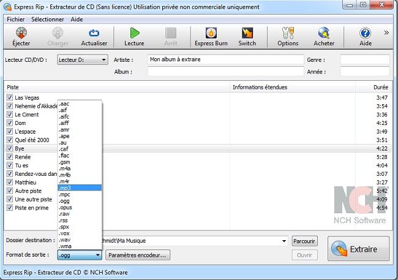This screenshot has width=398, height=280.
Task: Pick .wav from the format list
Action: click(x=80, y=240)
